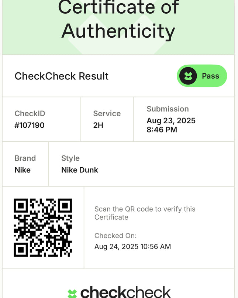Click the Brand label
Screen dimensions: 238x298
click(25, 158)
